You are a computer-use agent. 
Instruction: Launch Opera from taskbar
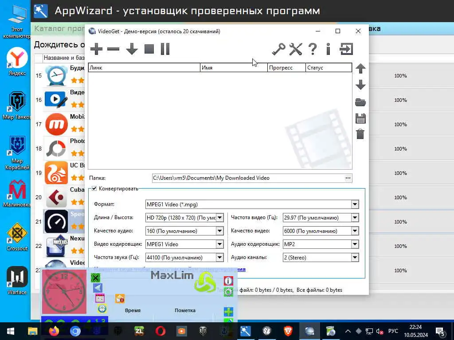click(160, 331)
